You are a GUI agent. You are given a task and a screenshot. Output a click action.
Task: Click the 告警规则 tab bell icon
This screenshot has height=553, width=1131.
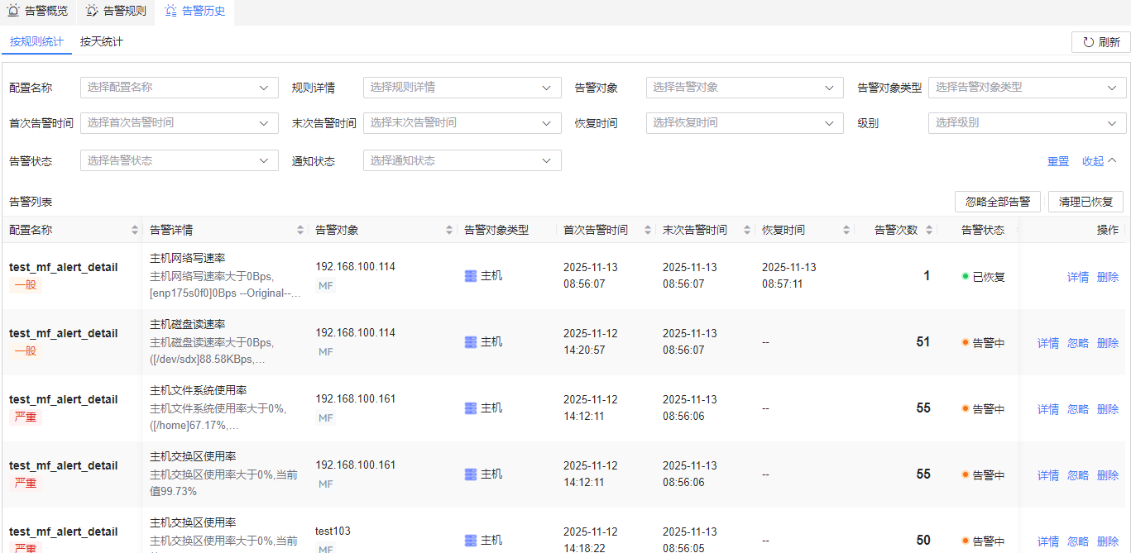pyautogui.click(x=92, y=11)
